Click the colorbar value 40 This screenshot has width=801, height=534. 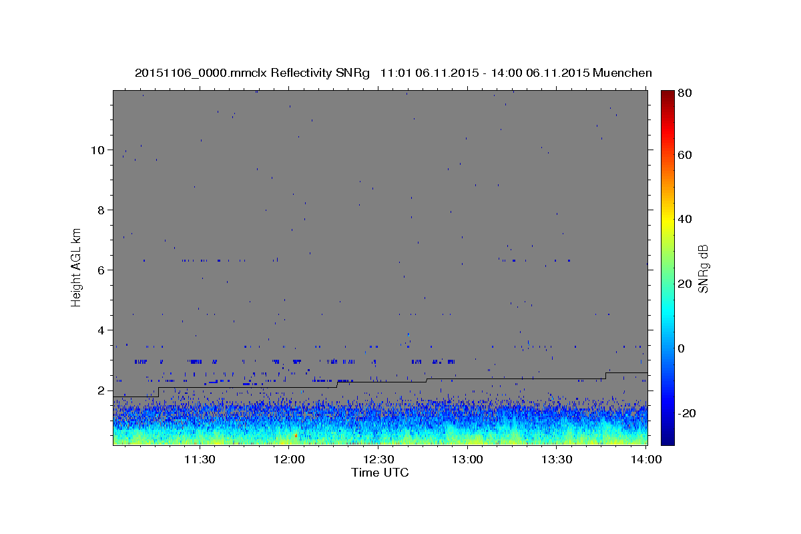point(684,219)
